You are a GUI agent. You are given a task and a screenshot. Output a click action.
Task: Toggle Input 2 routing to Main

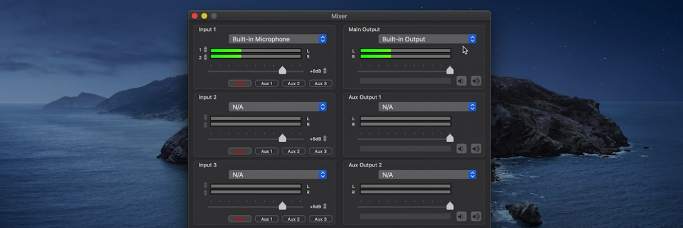[240, 151]
